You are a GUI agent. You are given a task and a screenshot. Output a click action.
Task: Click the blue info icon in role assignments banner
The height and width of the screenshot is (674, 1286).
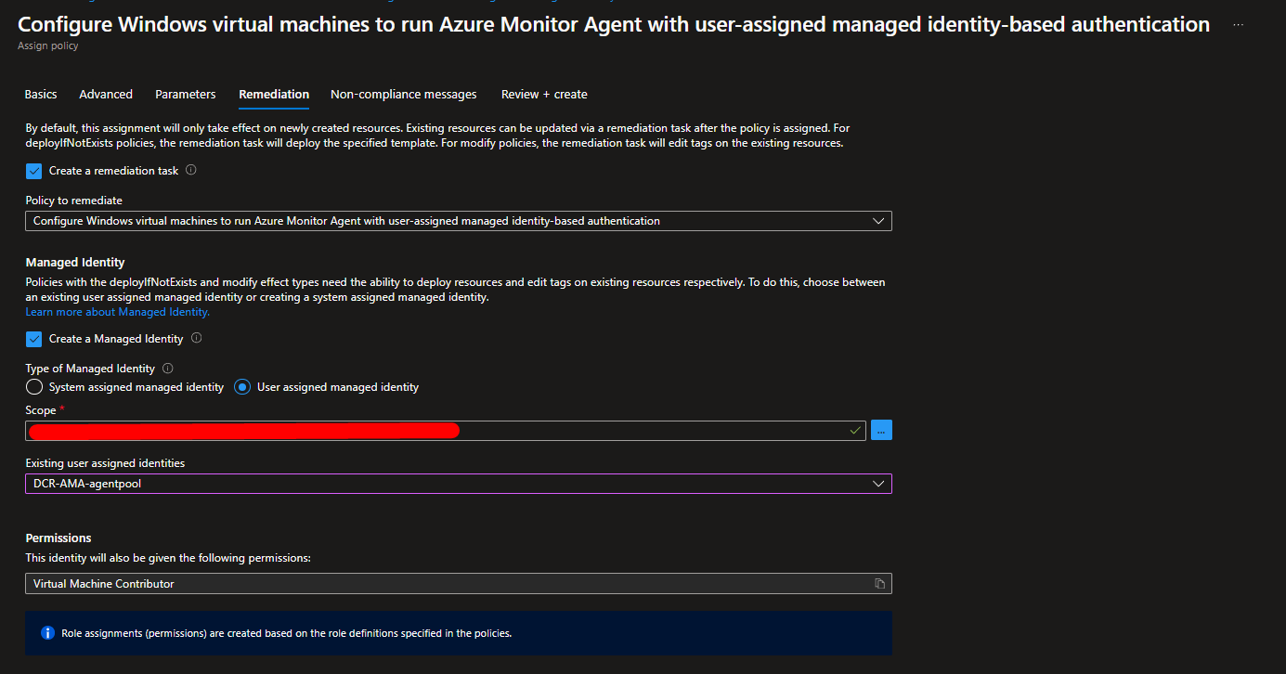click(47, 633)
